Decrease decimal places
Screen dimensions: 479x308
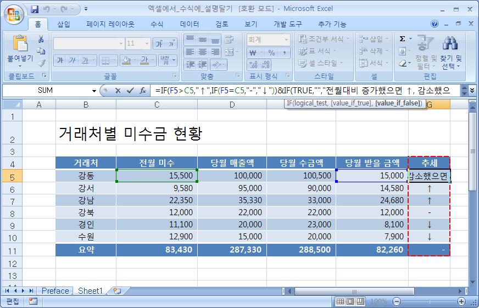(x=265, y=64)
